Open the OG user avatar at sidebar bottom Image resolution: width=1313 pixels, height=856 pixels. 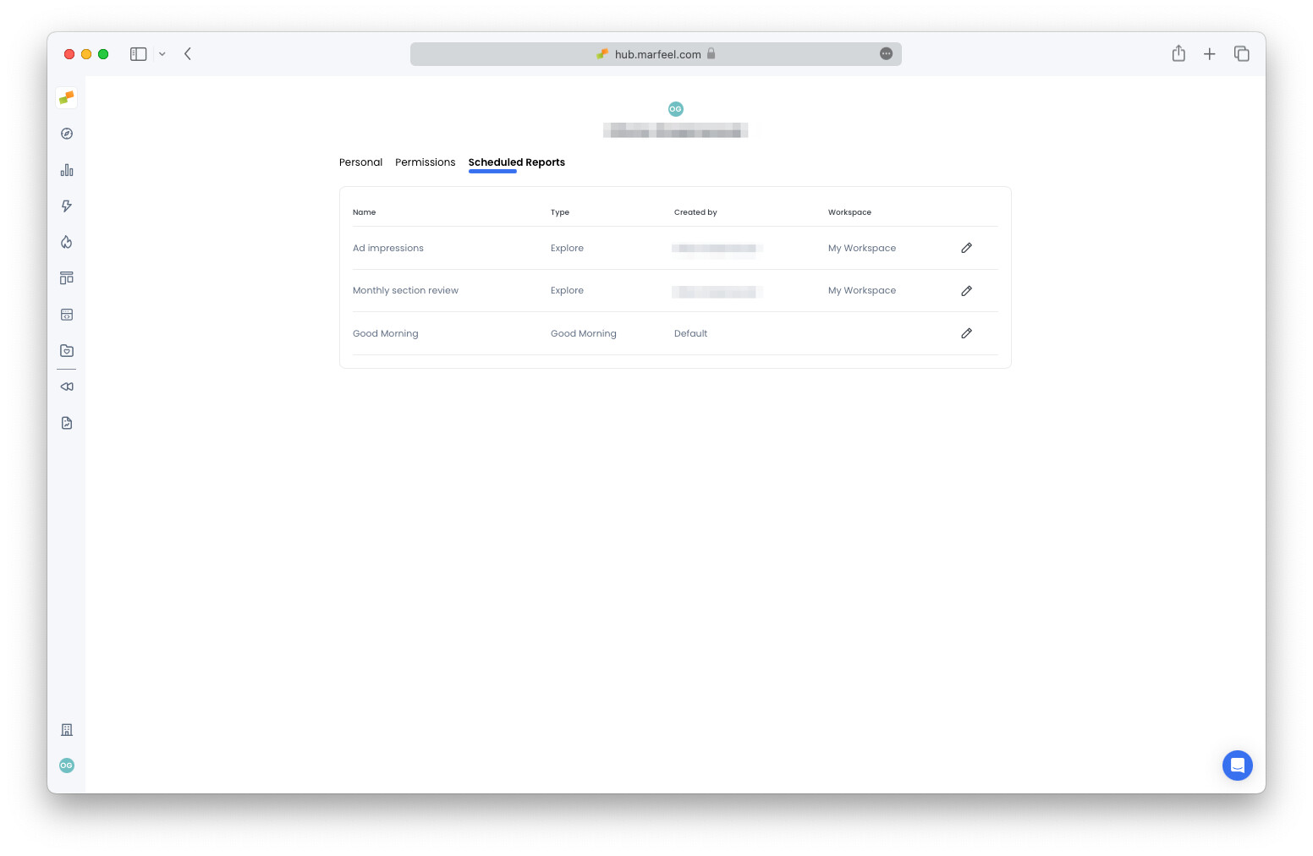point(66,765)
